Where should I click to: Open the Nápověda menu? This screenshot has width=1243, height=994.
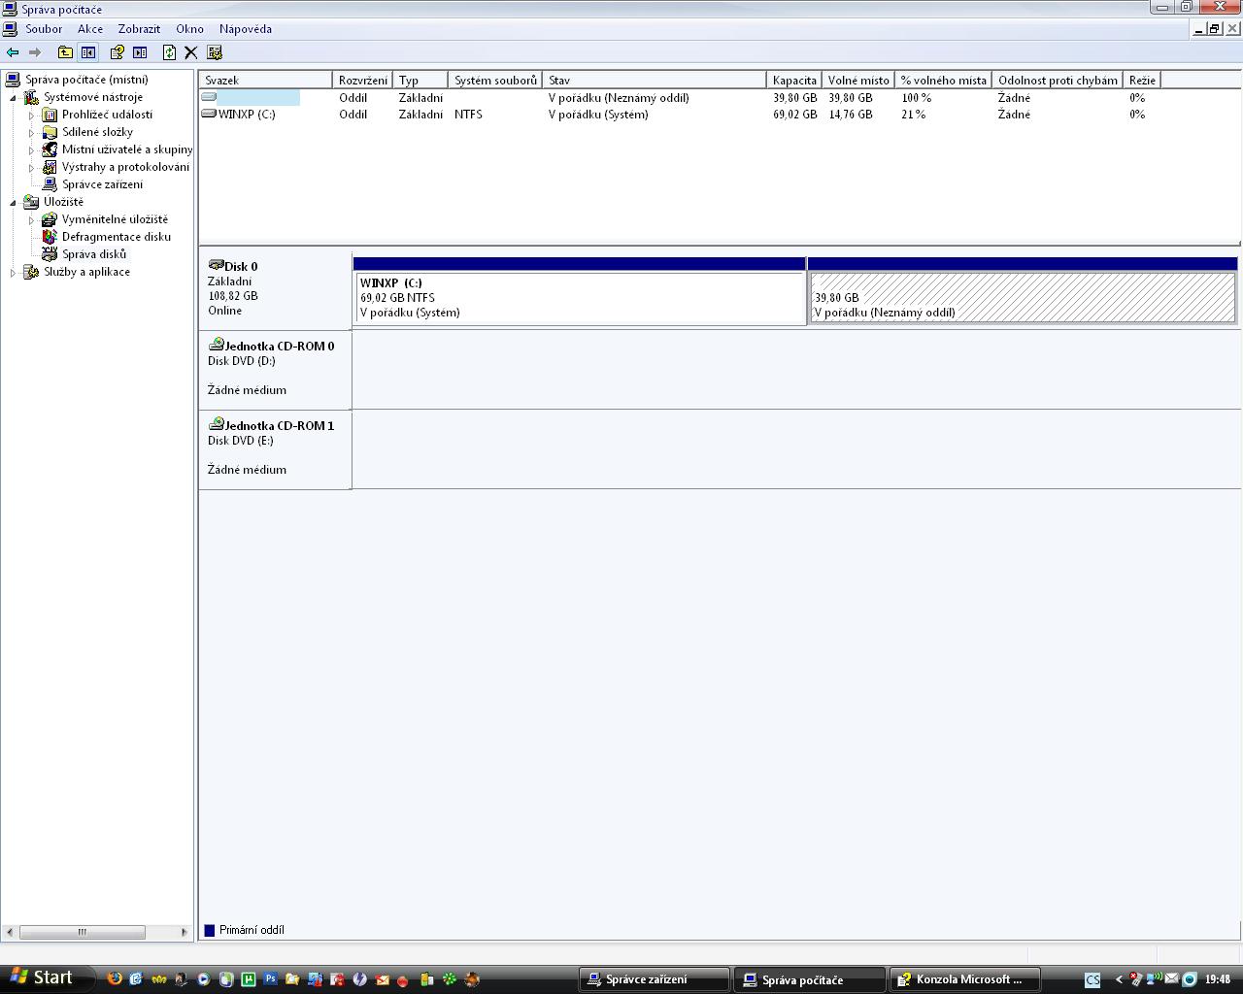(x=246, y=29)
